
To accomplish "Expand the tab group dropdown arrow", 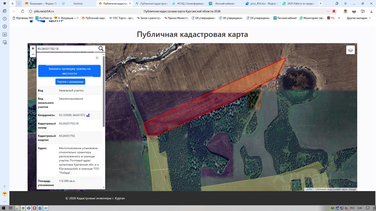I will click(x=19, y=4).
